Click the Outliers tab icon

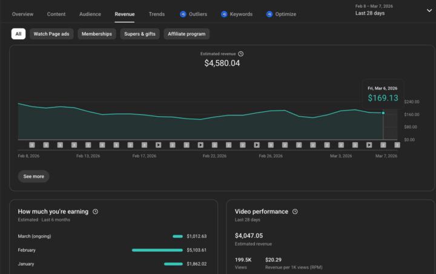(183, 14)
